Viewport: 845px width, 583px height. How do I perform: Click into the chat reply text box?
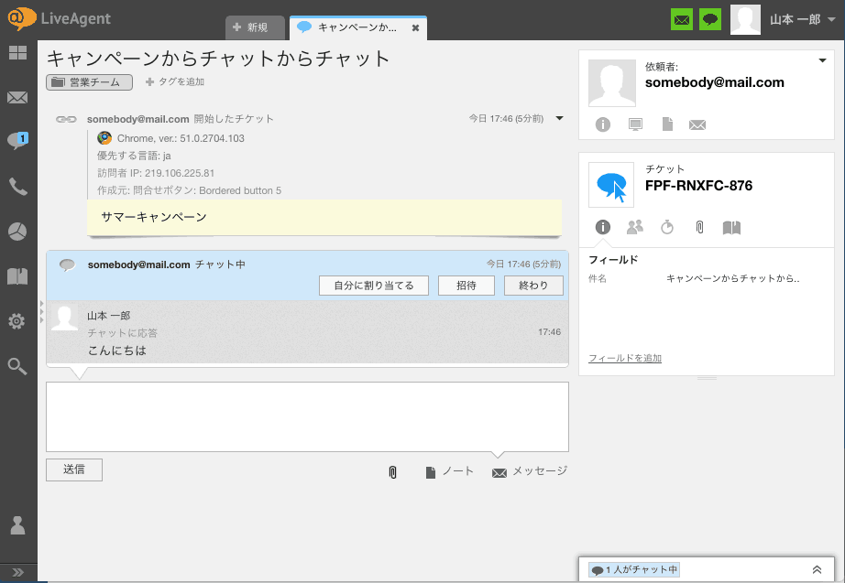(x=307, y=416)
